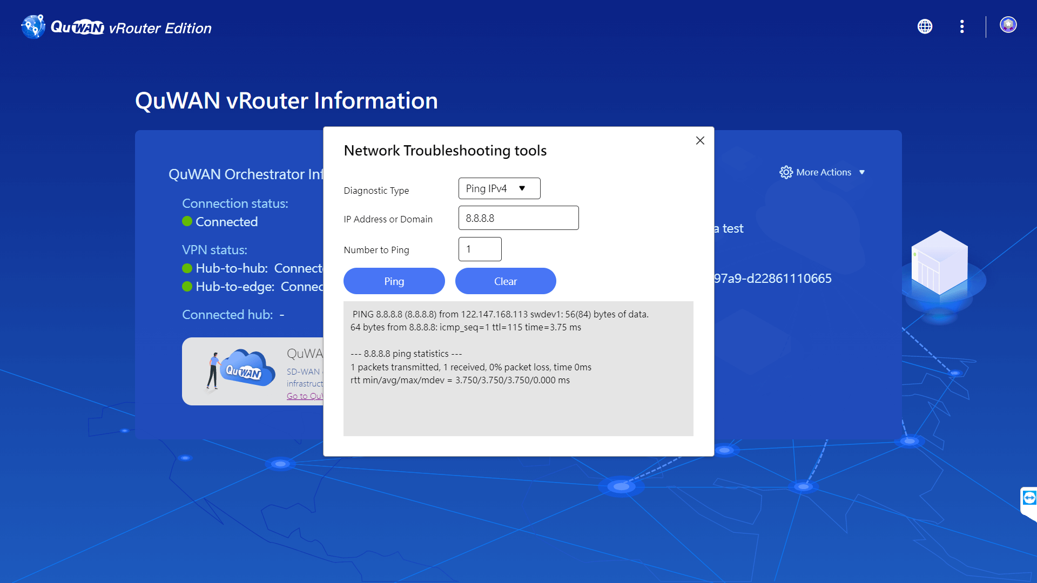The image size is (1037, 583).
Task: Click the green Connected status text
Action: pyautogui.click(x=226, y=222)
